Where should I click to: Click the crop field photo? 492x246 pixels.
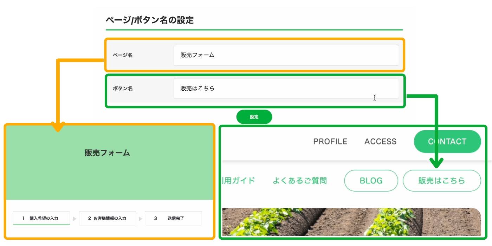(351, 222)
